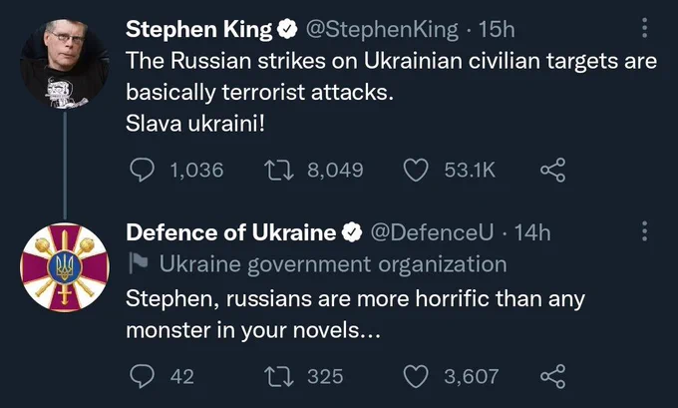Open the Stephen King display name link
678x408 pixels.
point(198,30)
